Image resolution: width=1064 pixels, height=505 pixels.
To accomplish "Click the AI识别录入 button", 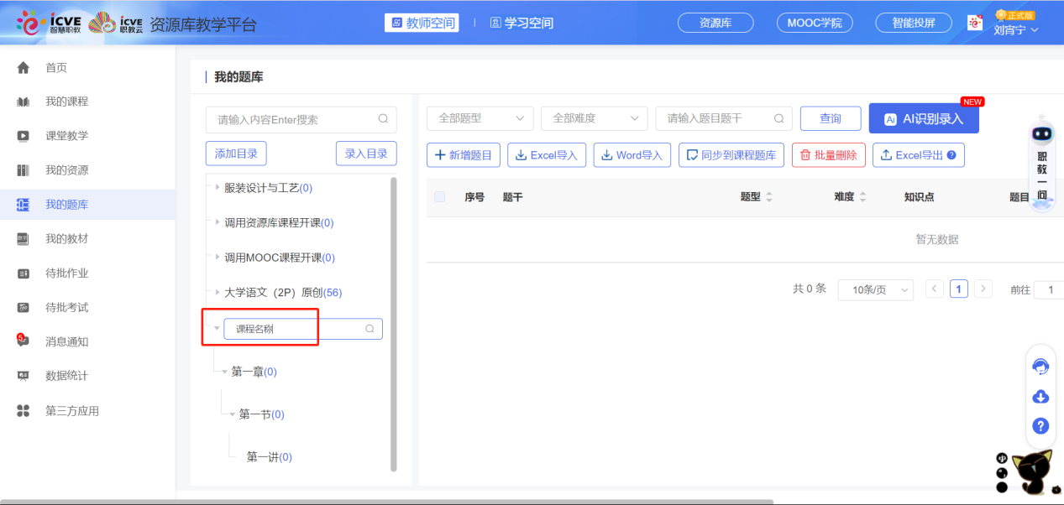I will (x=924, y=118).
